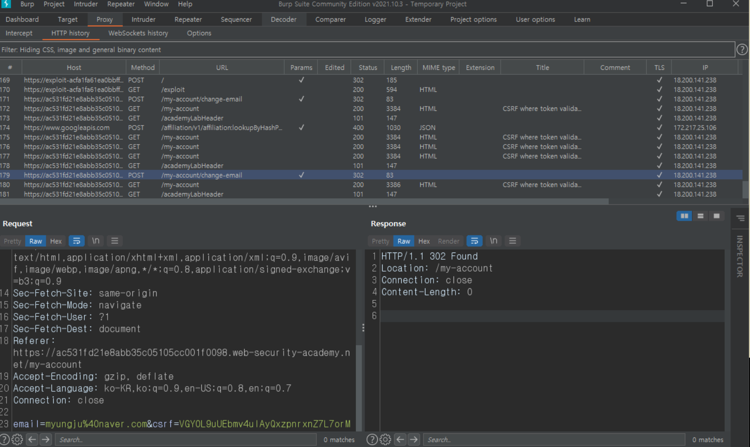This screenshot has height=447, width=750.
Task: Switch to the Intruder tab
Action: (144, 19)
